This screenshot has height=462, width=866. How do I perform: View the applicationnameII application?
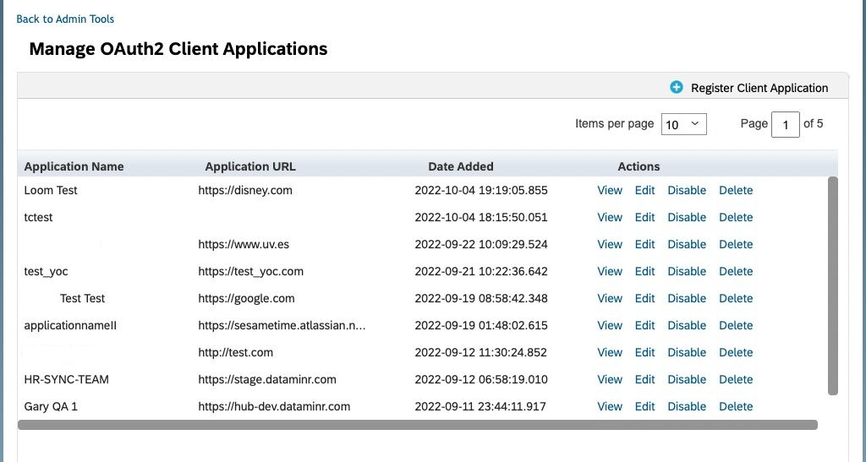point(610,325)
